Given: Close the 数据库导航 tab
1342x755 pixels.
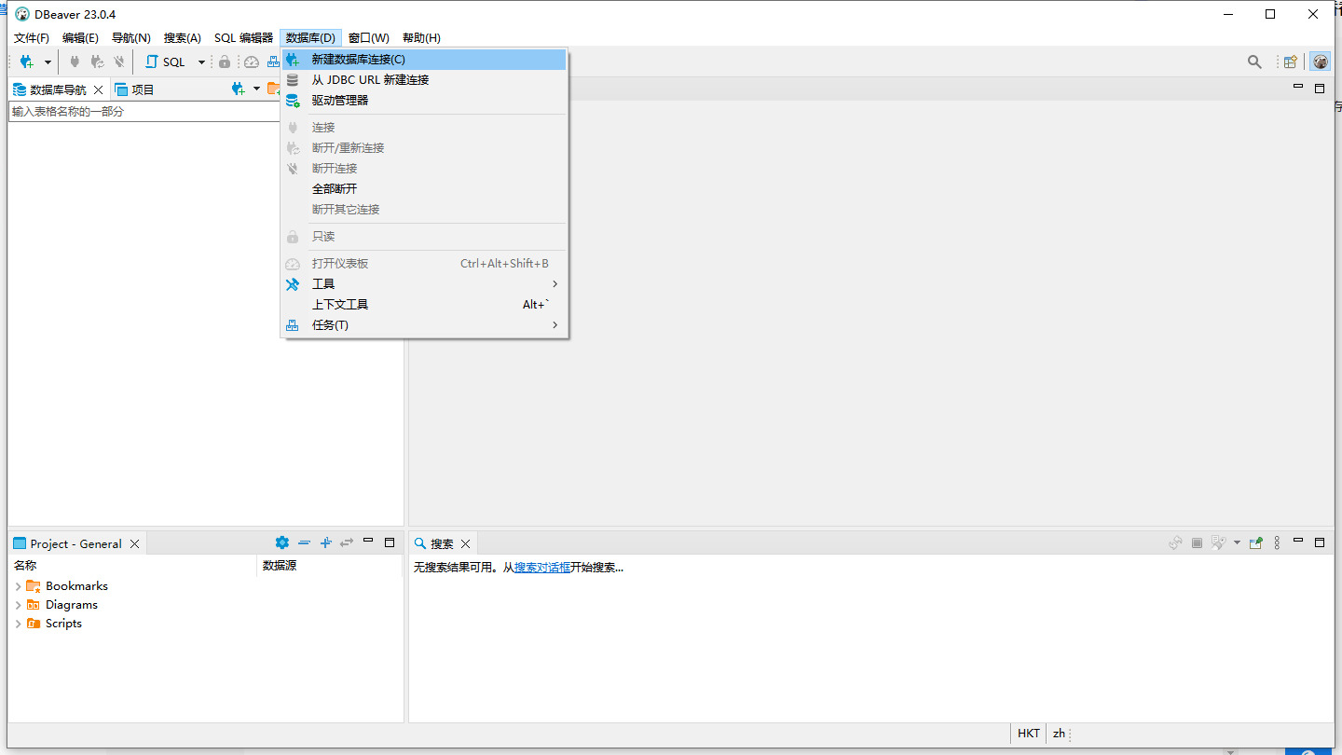Looking at the screenshot, I should 99,89.
